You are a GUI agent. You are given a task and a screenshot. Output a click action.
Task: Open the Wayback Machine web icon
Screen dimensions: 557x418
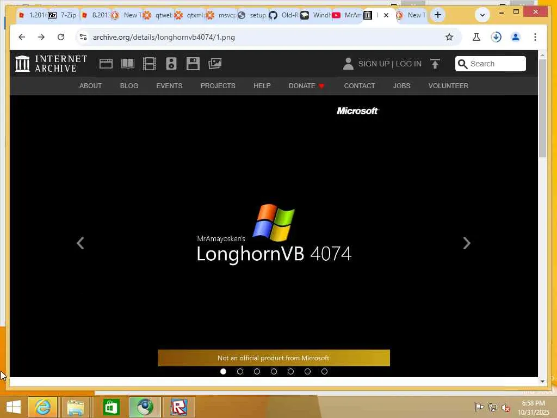click(106, 64)
